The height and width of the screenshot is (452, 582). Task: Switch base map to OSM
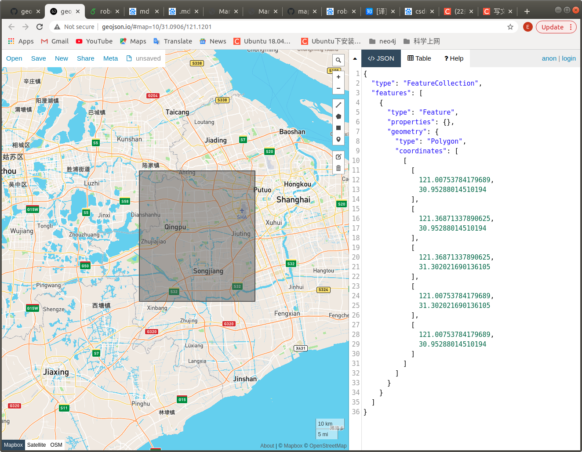[x=56, y=445]
